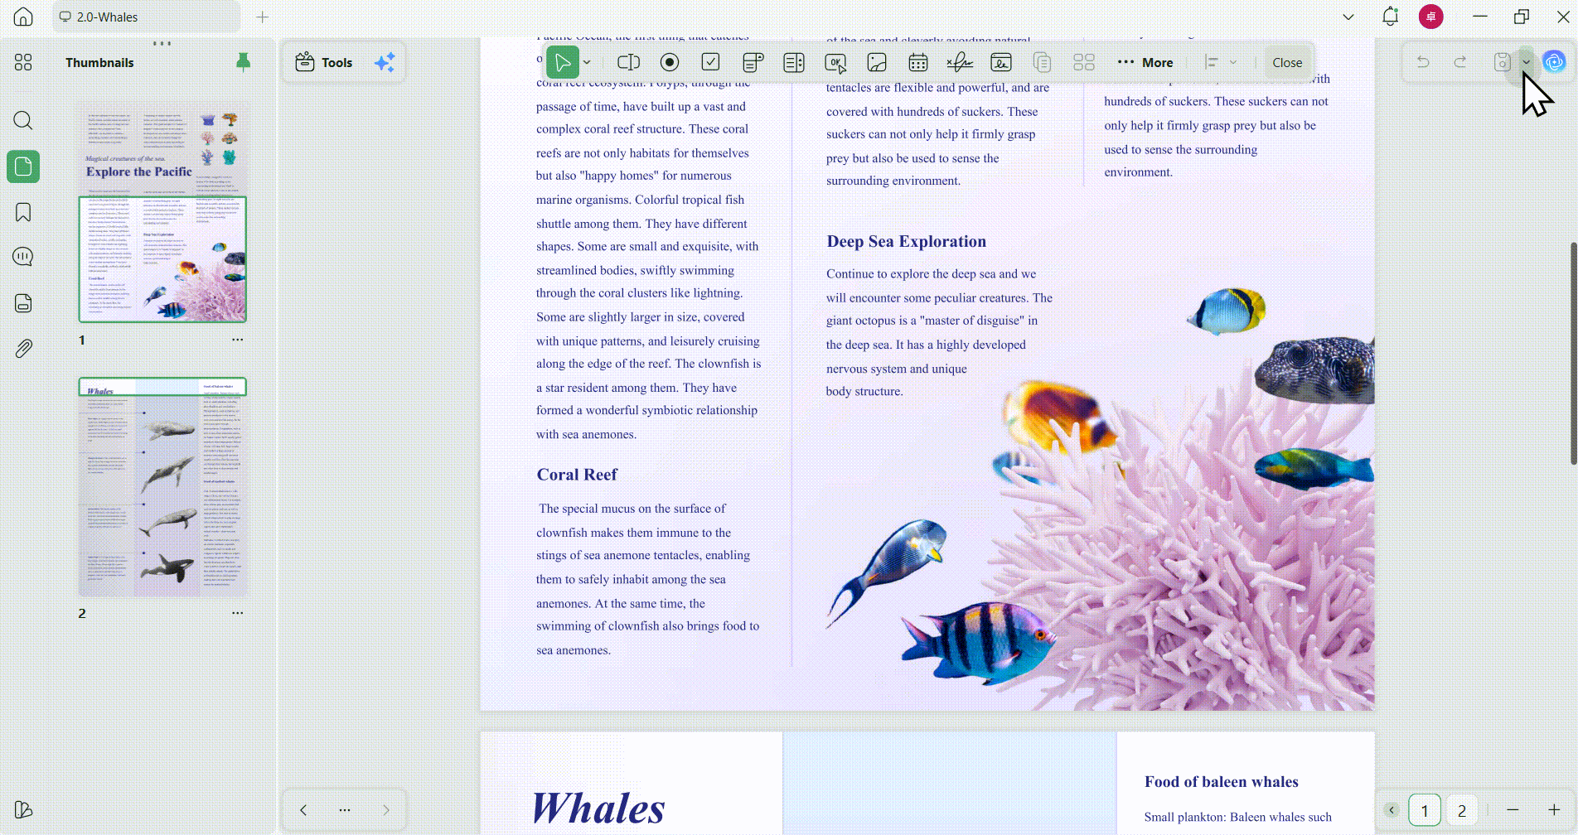This screenshot has width=1578, height=835.
Task: Open the attachments panel
Action: (23, 349)
